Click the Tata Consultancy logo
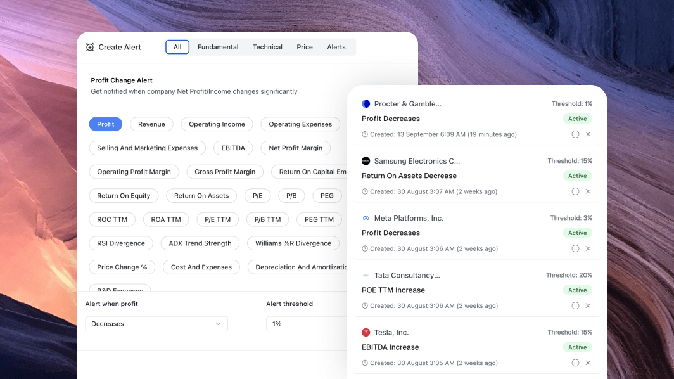674x379 pixels. pyautogui.click(x=366, y=275)
